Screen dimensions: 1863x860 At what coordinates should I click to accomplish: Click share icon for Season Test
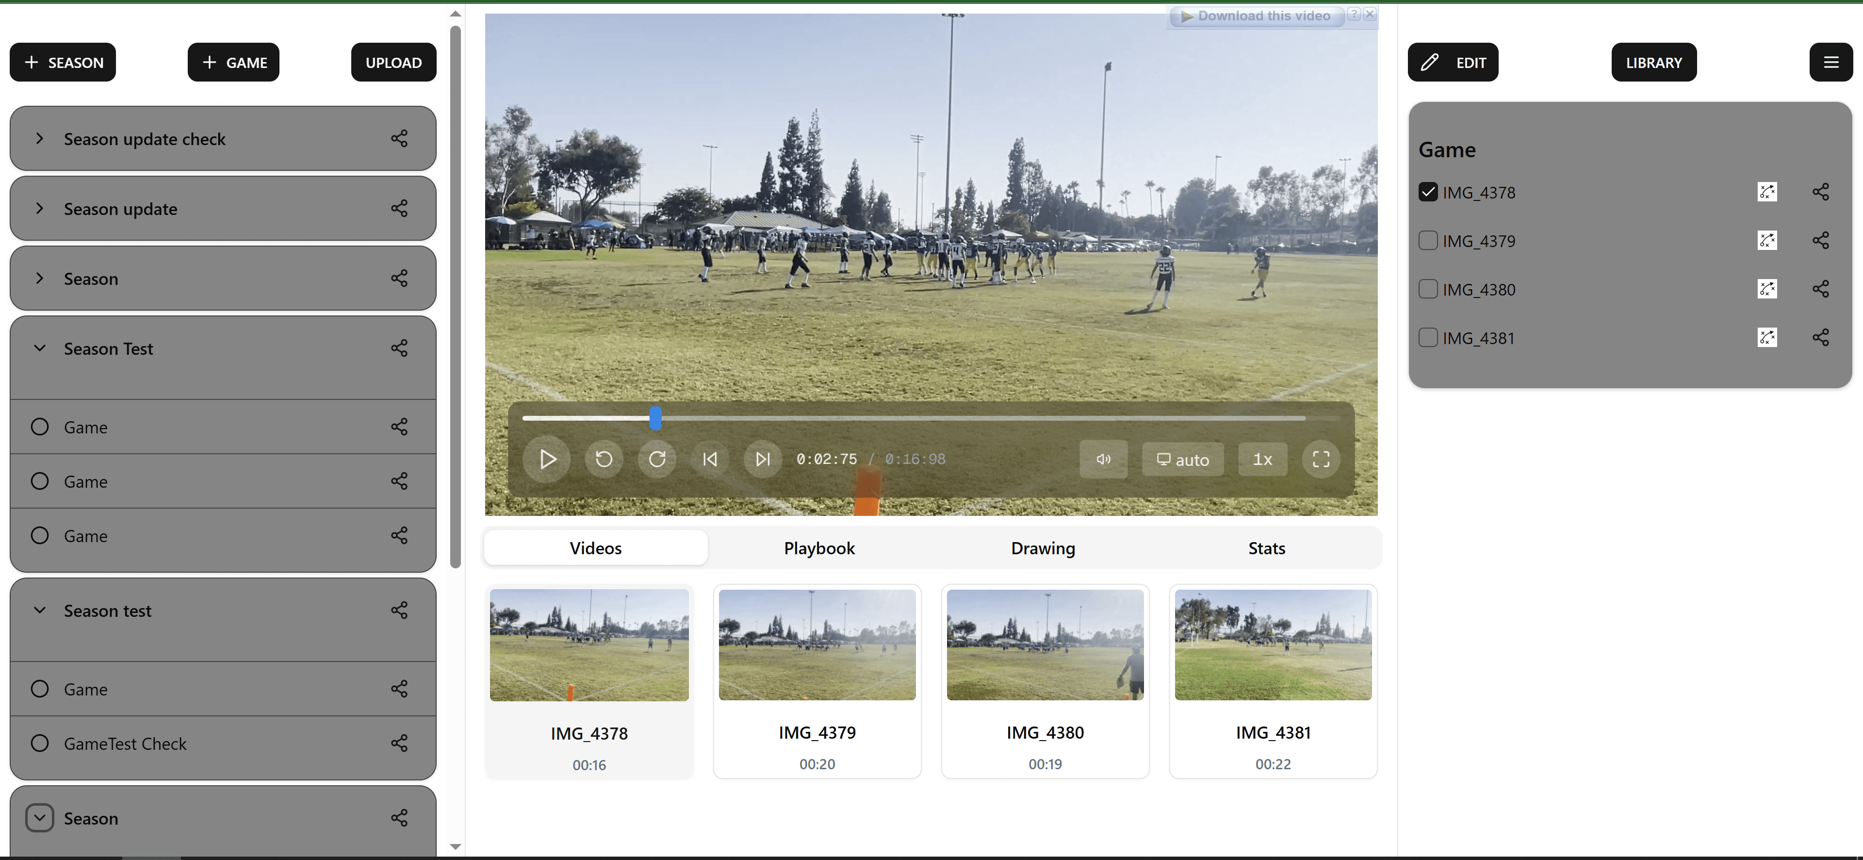pyautogui.click(x=399, y=348)
